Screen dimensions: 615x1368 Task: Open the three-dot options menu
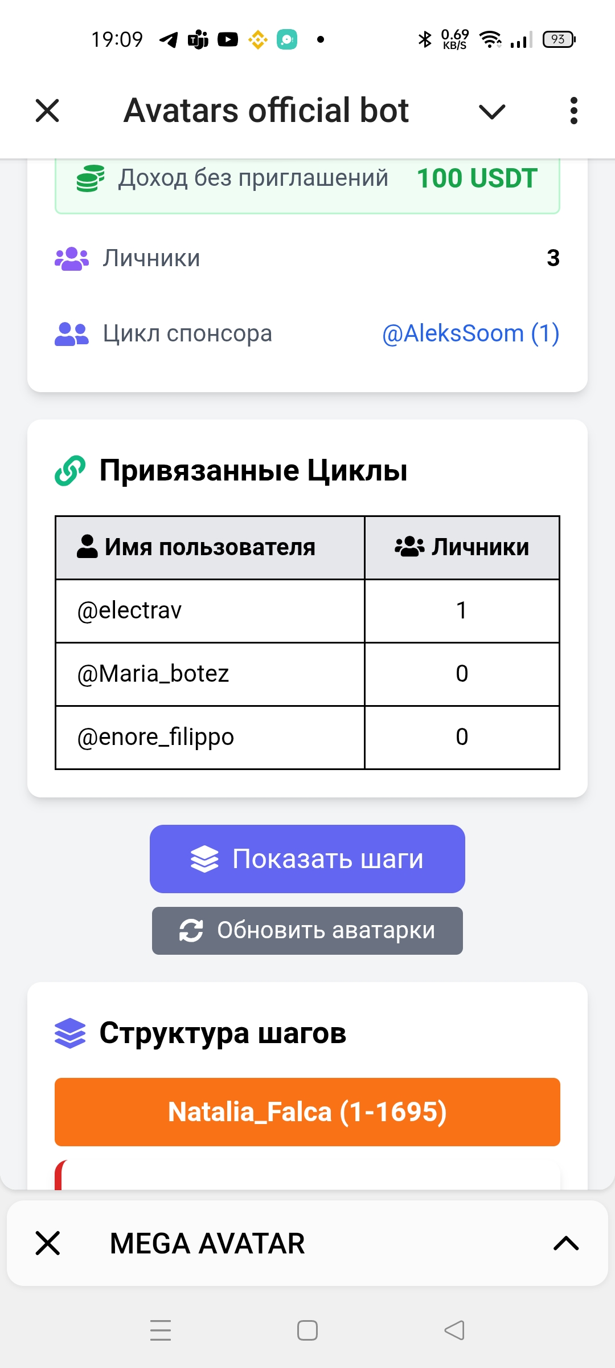tap(573, 111)
